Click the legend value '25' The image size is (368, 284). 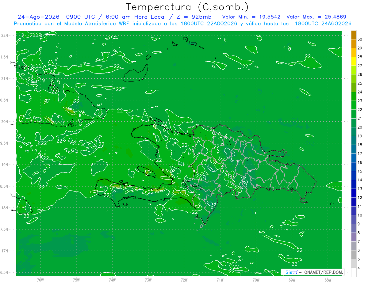point(360,83)
